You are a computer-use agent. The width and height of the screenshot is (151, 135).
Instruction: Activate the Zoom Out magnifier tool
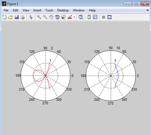click(x=45, y=17)
